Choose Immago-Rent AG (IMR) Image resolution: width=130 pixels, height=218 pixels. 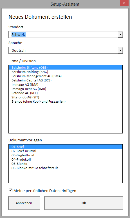66,89
